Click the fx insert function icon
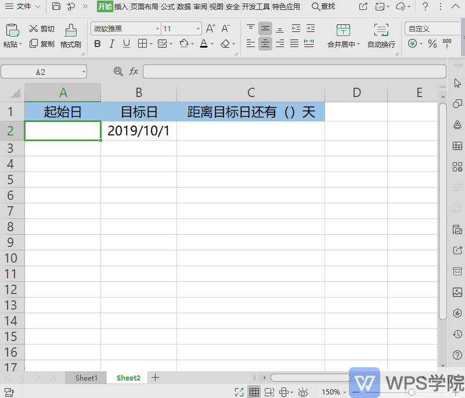 [134, 71]
